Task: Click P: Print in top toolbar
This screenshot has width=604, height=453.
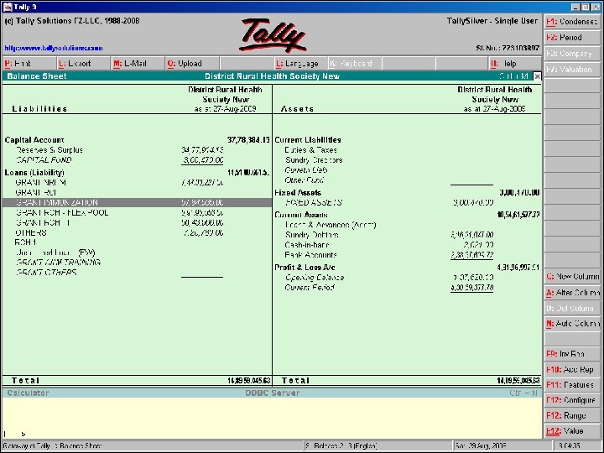Action: 29,64
